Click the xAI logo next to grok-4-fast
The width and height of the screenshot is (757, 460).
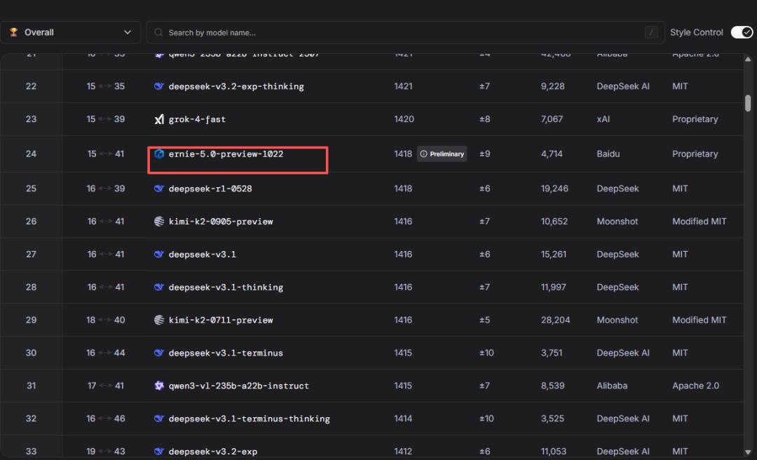[159, 119]
